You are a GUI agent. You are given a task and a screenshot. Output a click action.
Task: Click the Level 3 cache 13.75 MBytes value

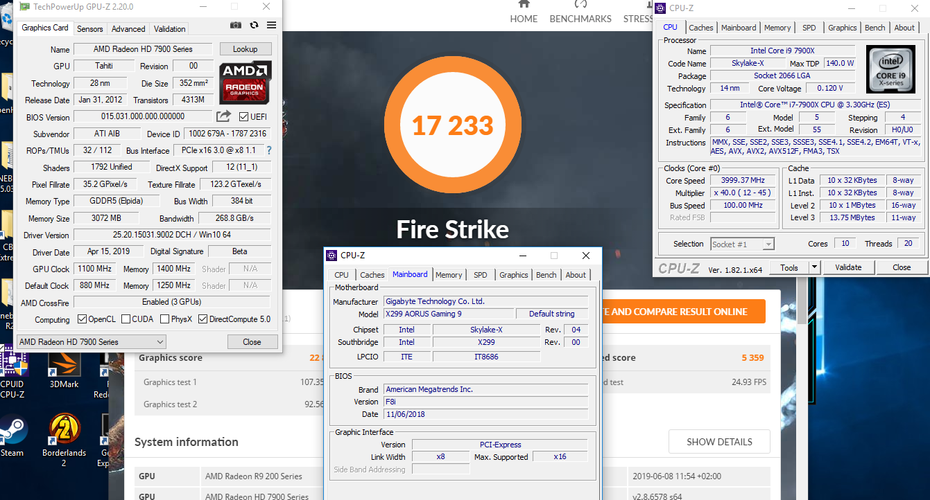(852, 217)
